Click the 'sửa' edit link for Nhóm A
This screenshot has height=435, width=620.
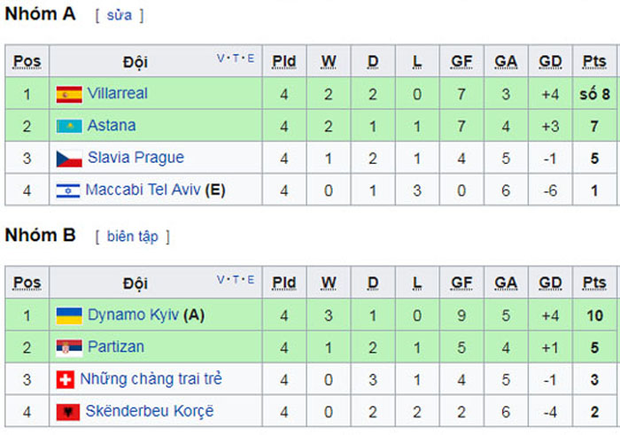(120, 15)
